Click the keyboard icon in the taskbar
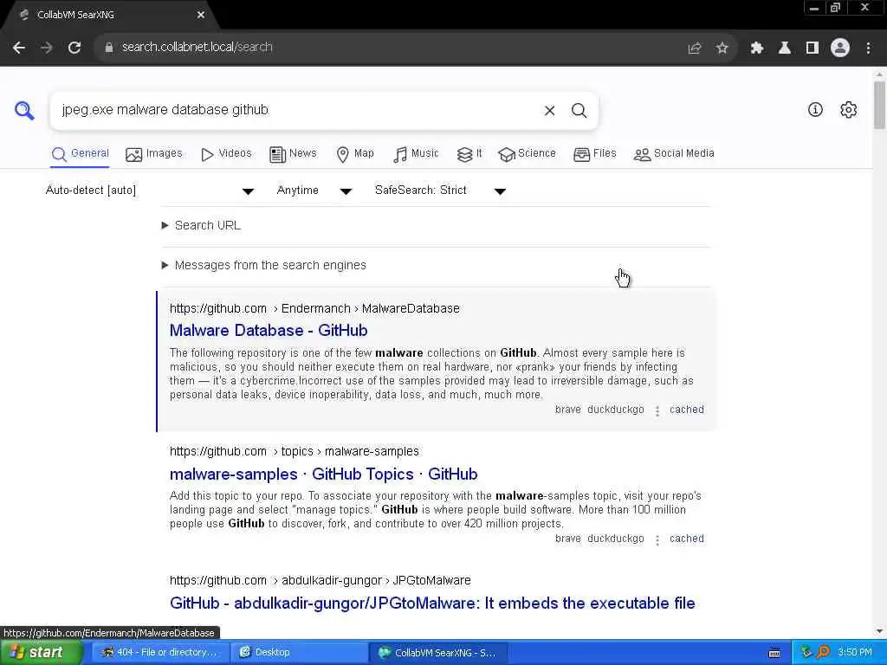 [774, 653]
